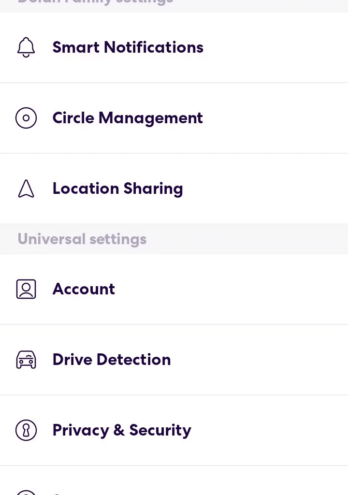Open Smart Notifications settings

[x=174, y=47]
